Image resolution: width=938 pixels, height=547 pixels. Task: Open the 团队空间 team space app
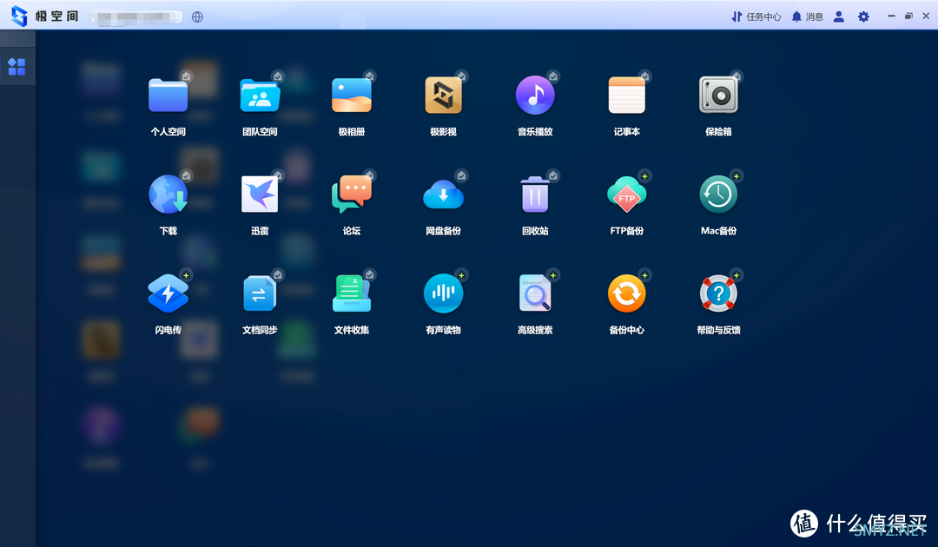pos(260,96)
